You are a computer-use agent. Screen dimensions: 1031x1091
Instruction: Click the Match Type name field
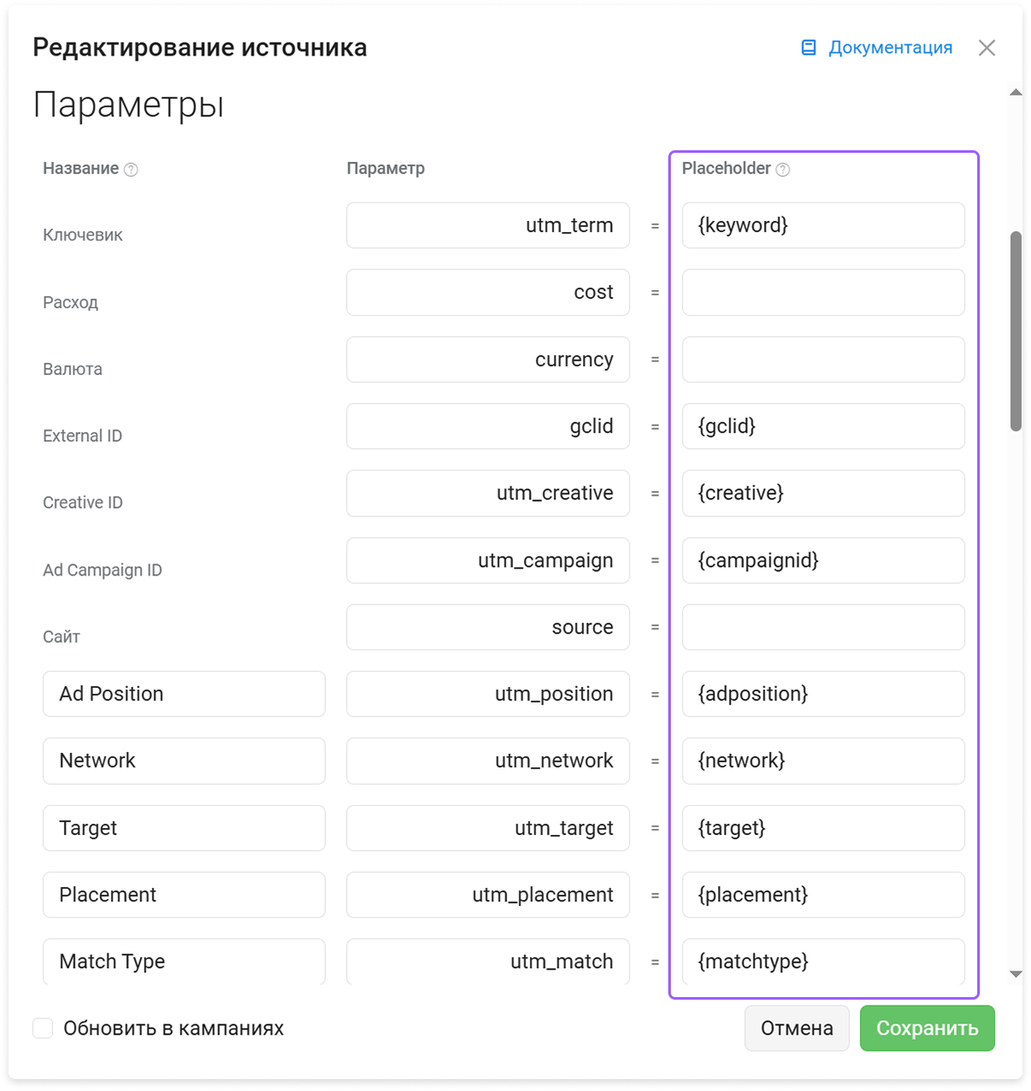pyautogui.click(x=184, y=961)
